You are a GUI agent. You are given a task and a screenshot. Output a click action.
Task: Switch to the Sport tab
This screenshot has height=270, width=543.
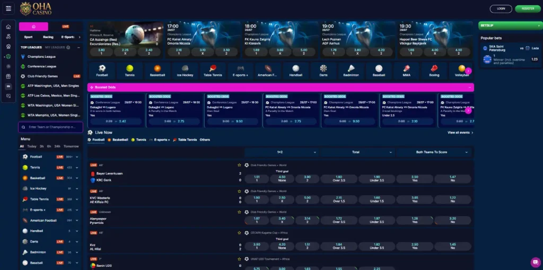(x=29, y=37)
